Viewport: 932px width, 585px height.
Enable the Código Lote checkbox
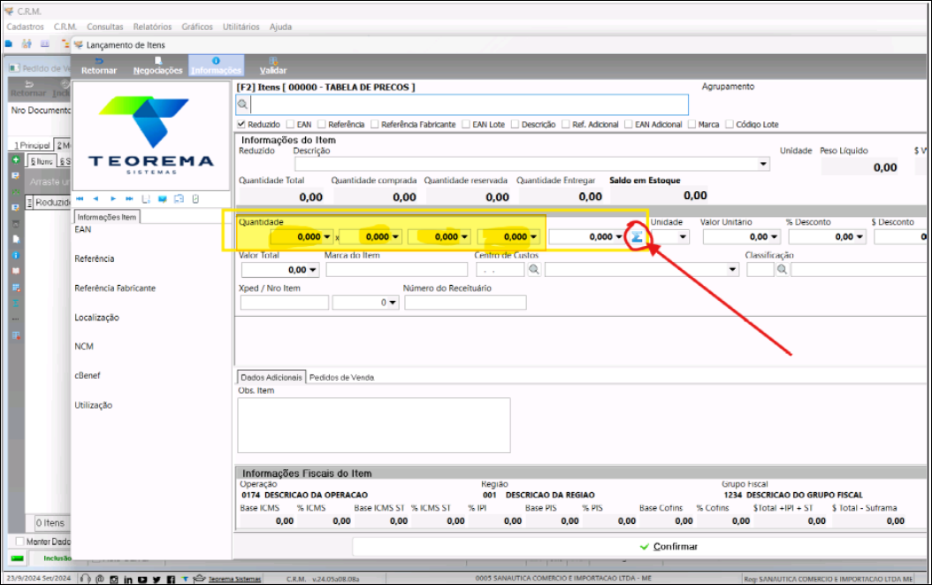730,125
